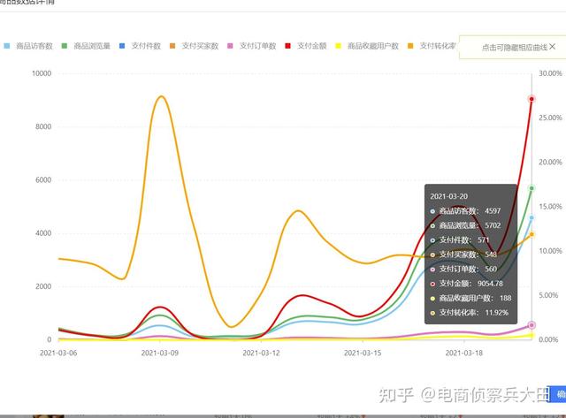Click the 2021-03-12 axis date label
Screen dimensions: 566x418
[261, 353]
